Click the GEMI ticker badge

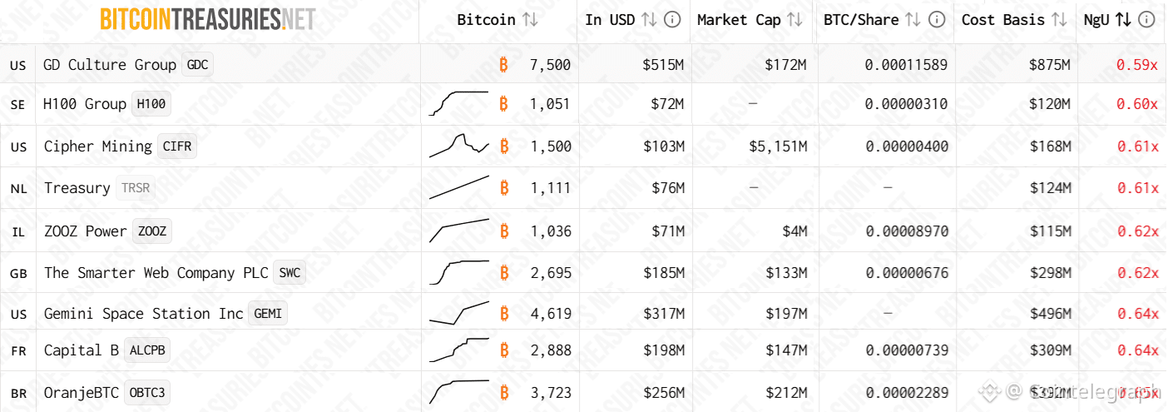268,314
